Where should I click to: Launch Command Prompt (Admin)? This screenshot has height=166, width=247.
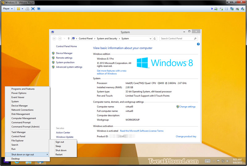point(25,127)
